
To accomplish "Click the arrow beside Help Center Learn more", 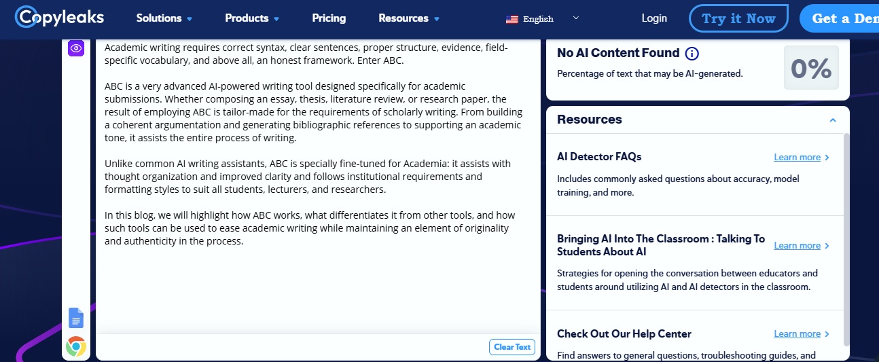I will pyautogui.click(x=827, y=334).
